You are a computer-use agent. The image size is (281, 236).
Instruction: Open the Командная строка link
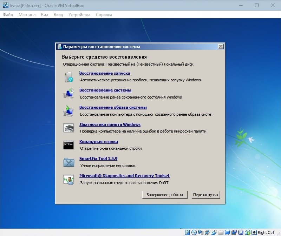click(x=99, y=142)
